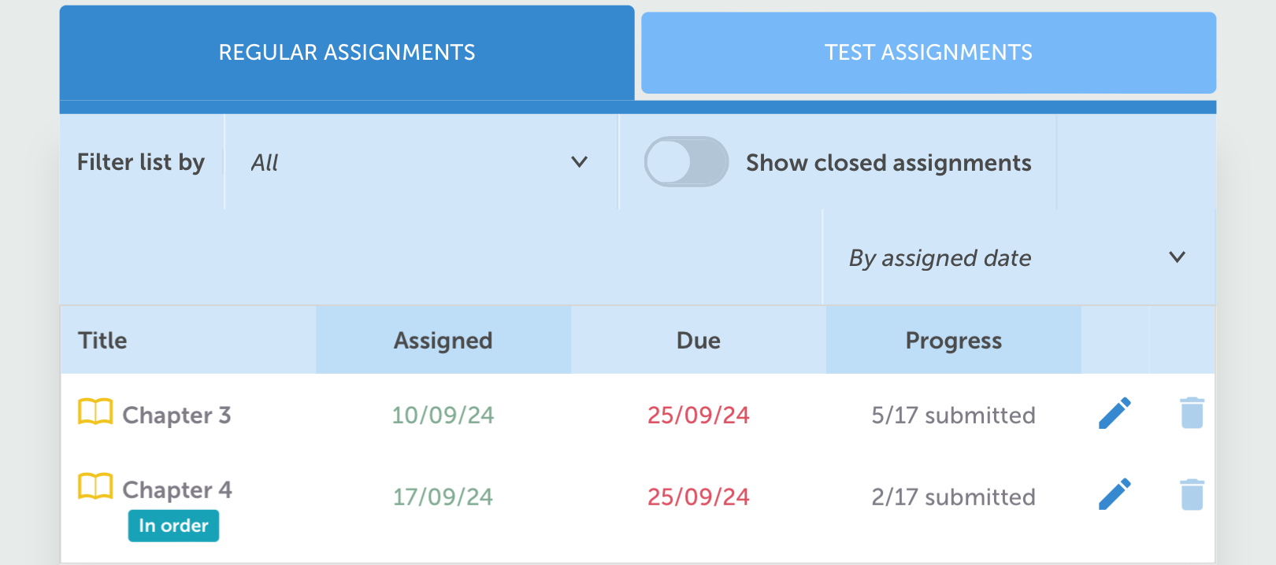Screen dimensions: 1276x565
Task: Toggle Show closed assignments switch
Action: (x=686, y=162)
